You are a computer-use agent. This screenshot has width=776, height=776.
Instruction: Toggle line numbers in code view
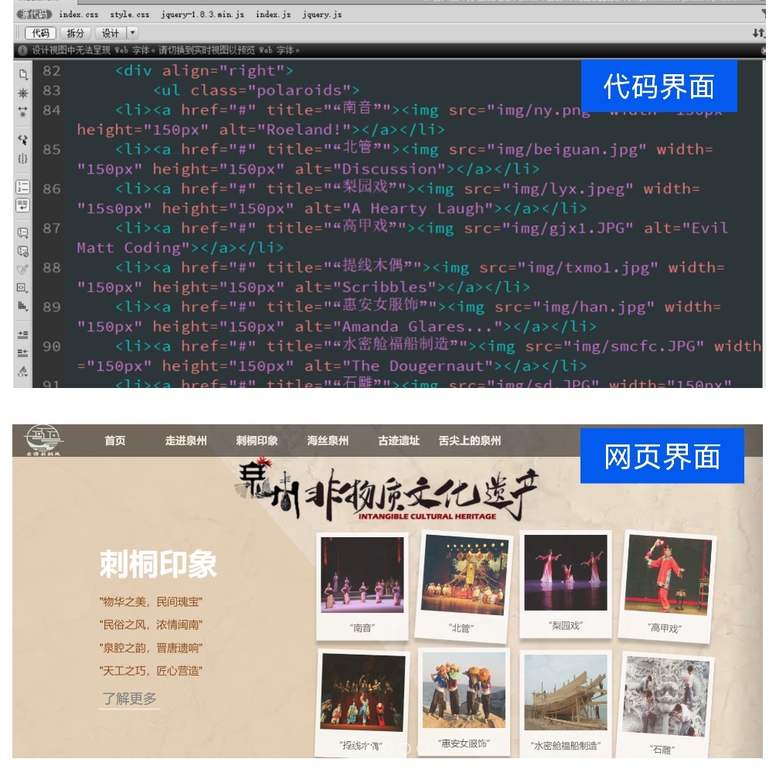tap(23, 186)
